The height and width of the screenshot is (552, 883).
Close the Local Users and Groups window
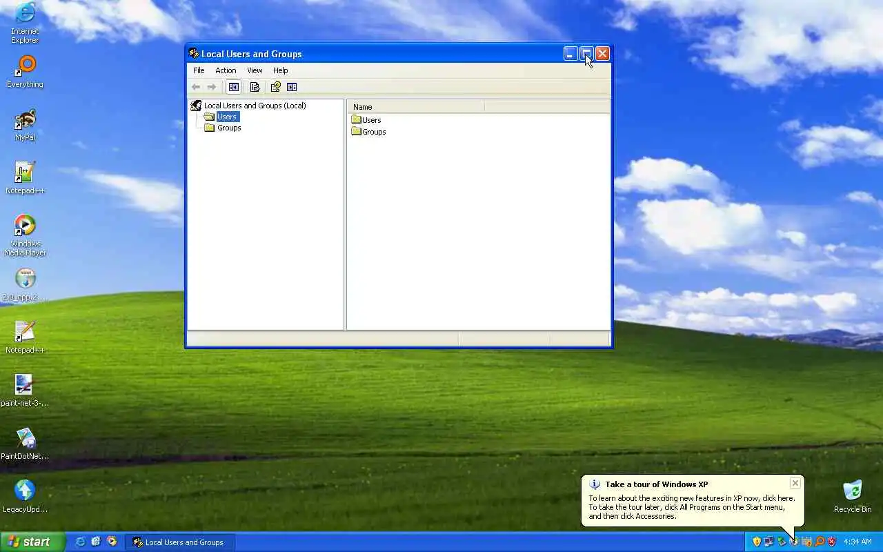tap(602, 54)
